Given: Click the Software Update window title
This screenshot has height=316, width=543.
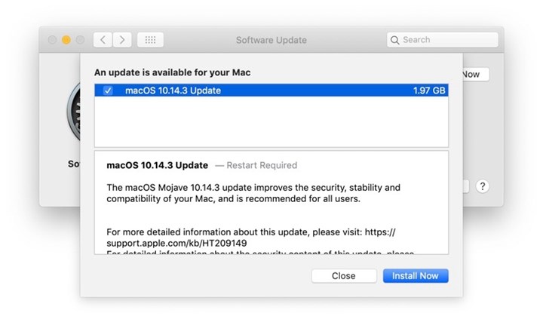Looking at the screenshot, I should tap(271, 40).
